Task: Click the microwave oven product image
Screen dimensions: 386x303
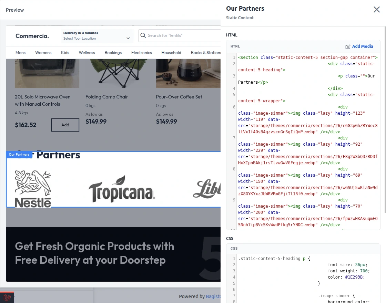Action: 47,73
